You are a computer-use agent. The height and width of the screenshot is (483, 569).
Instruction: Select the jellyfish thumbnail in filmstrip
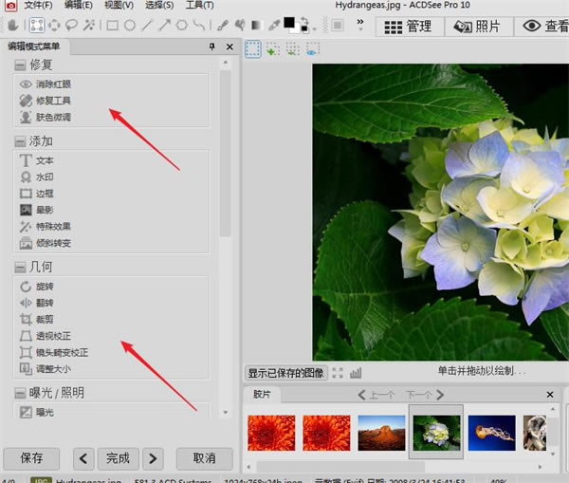491,433
